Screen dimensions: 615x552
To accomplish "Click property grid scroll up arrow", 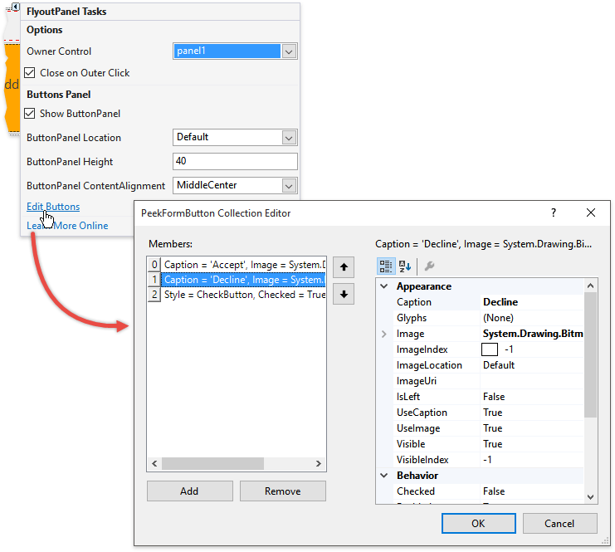I will pos(590,286).
